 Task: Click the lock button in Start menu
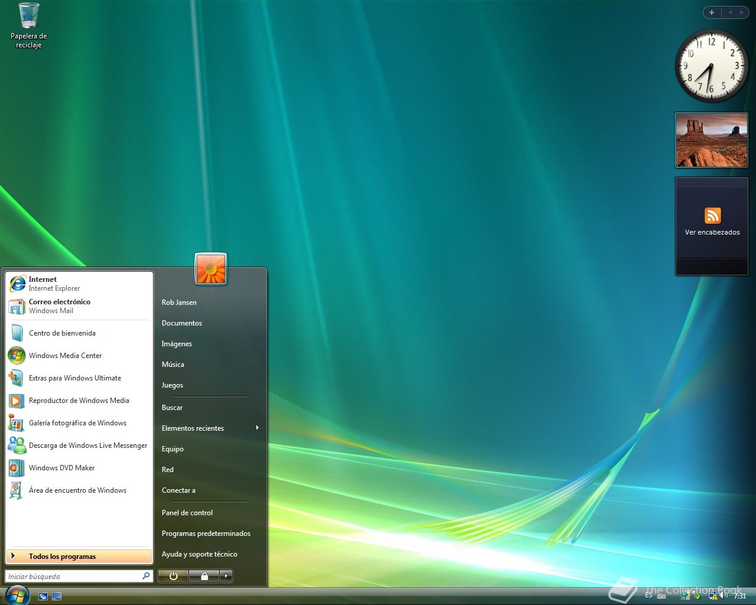(x=204, y=576)
